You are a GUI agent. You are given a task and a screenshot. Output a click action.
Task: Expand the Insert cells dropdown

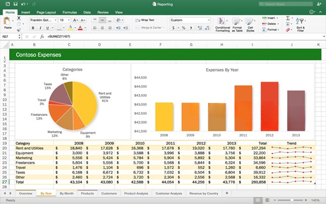(x=277, y=18)
